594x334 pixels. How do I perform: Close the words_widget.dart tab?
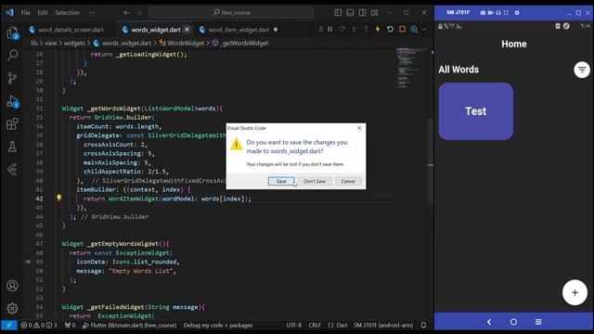click(x=187, y=30)
